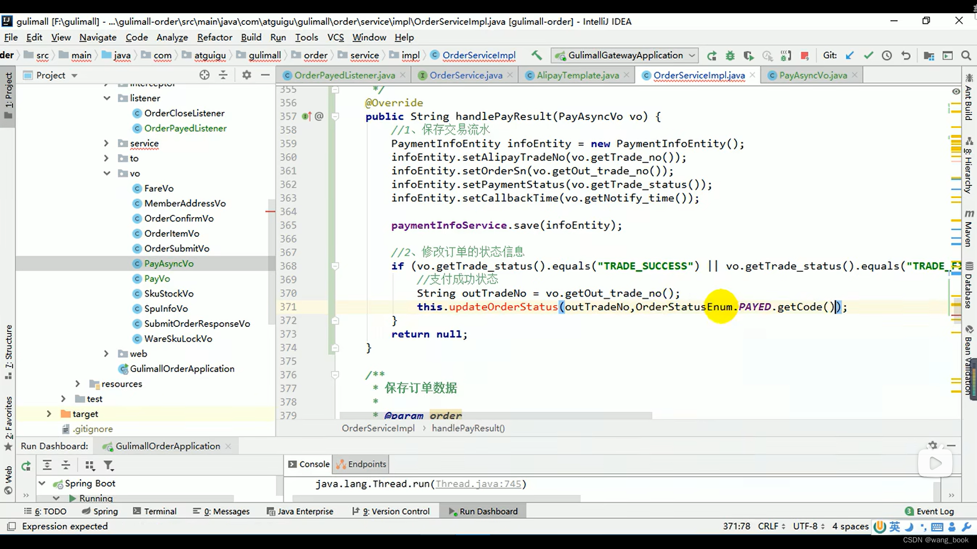977x549 pixels.
Task: Fold the handlePayResult method at line 357
Action: tap(335, 116)
